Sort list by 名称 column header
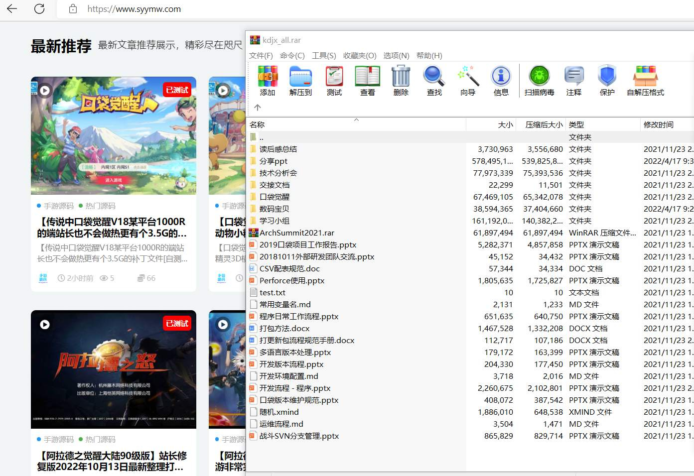The image size is (694, 476). click(356, 124)
